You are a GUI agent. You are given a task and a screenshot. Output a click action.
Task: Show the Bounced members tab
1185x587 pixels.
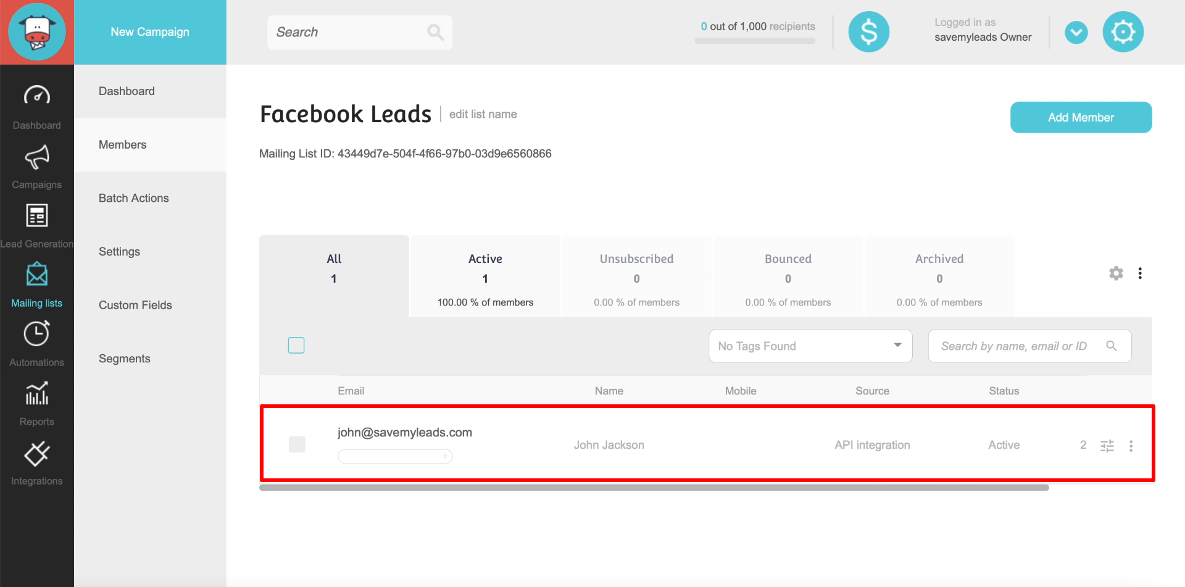point(788,276)
